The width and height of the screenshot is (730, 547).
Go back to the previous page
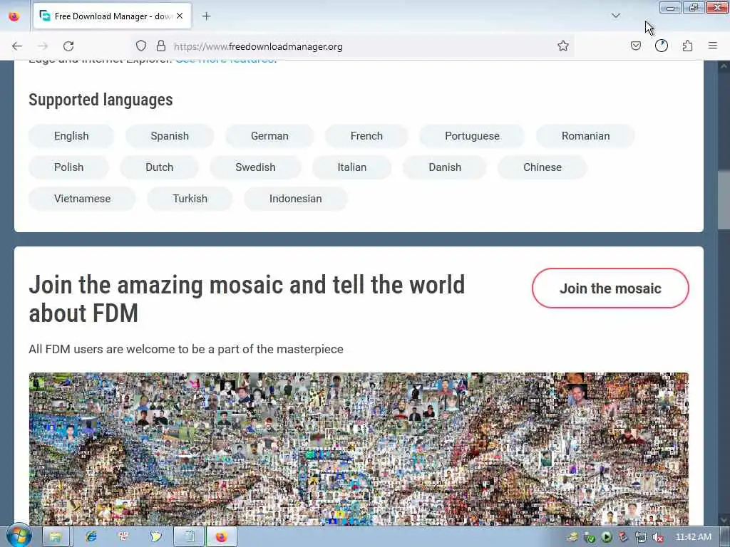(x=17, y=46)
